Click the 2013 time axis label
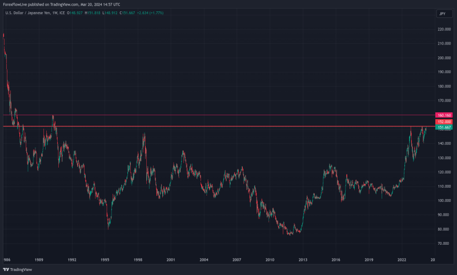Screen dimensions: 457x275 303,260
